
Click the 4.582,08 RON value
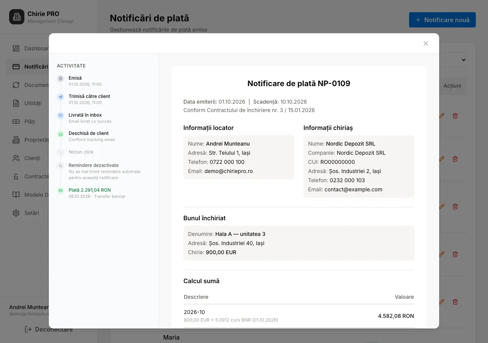pyautogui.click(x=396, y=316)
